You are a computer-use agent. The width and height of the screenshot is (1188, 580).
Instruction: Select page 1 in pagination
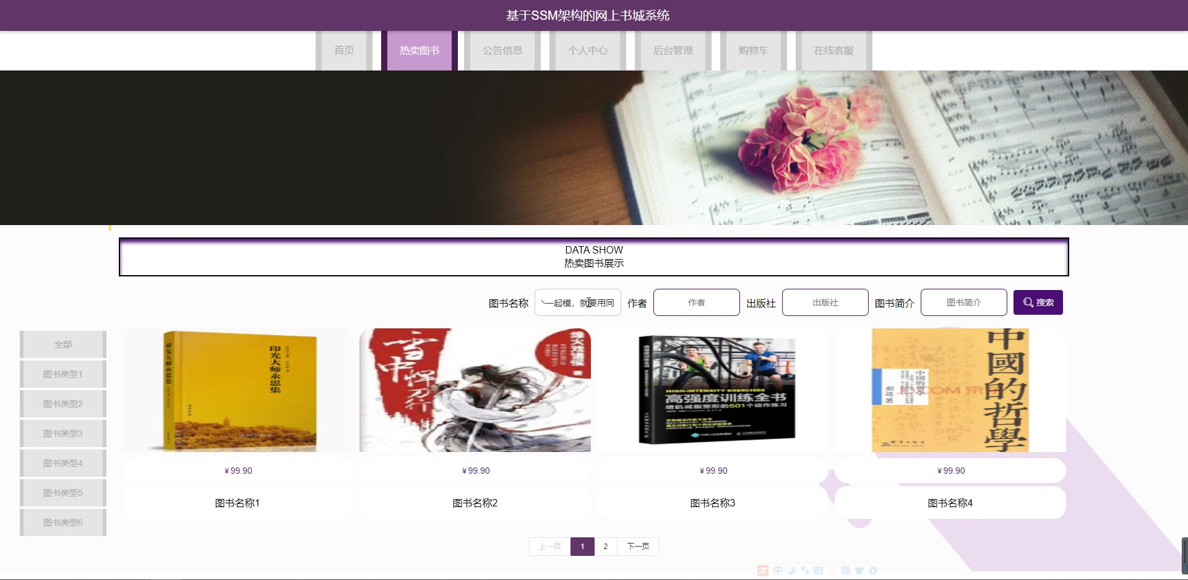[x=582, y=547]
